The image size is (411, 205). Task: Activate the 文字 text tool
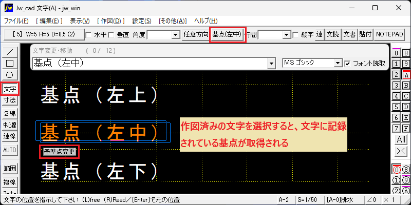10,89
